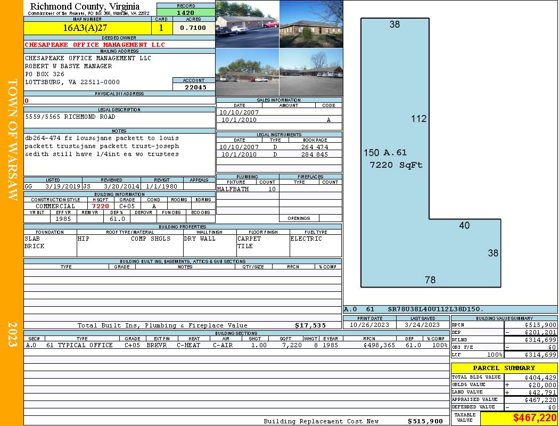Click book/page 284 845 in Legal Instruments

315,154
